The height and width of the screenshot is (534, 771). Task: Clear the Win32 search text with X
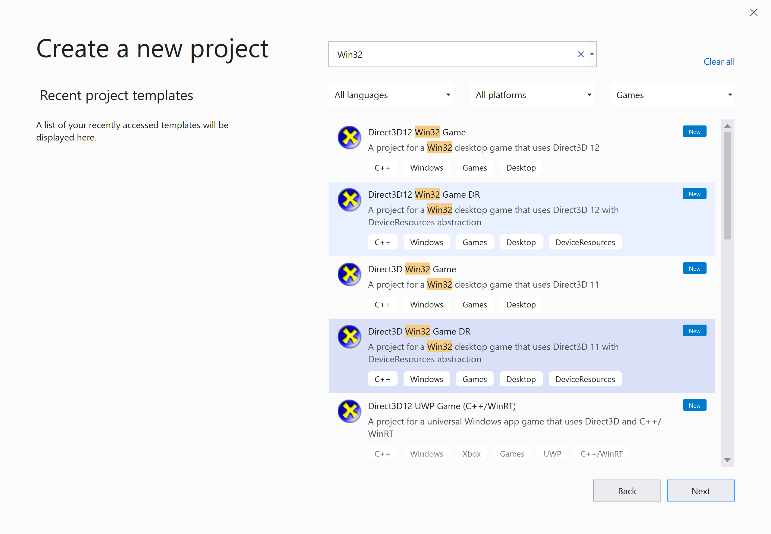coord(581,54)
